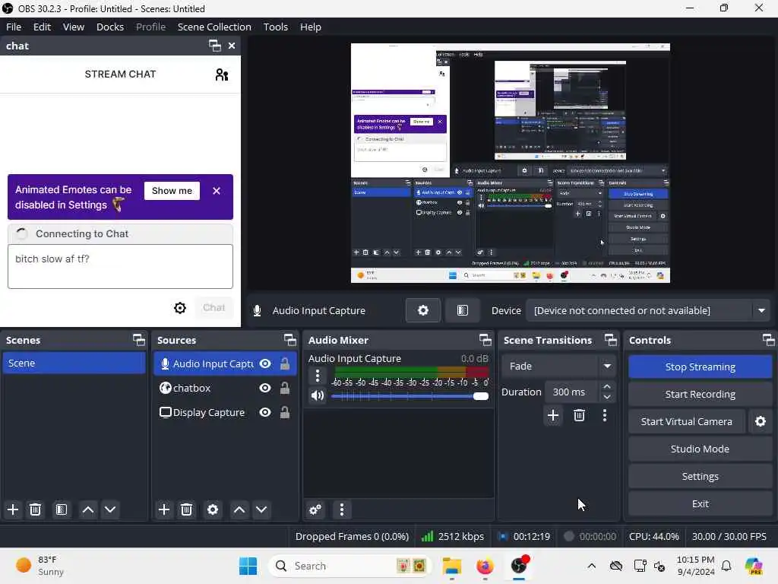Pop out Scene Transitions dock
This screenshot has height=584, width=778.
point(611,340)
